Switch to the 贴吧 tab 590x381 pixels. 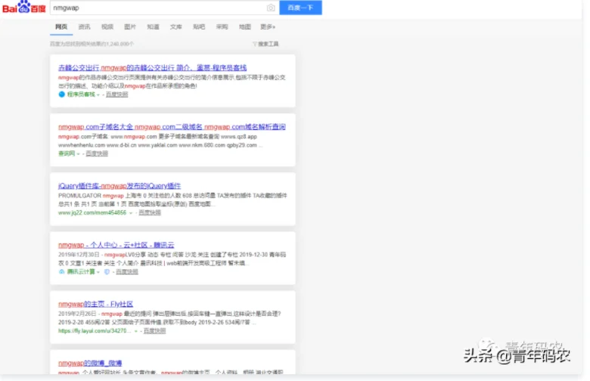(x=199, y=26)
